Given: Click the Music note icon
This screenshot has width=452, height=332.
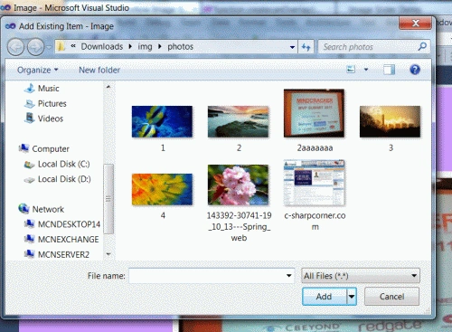Looking at the screenshot, I should pyautogui.click(x=30, y=88).
